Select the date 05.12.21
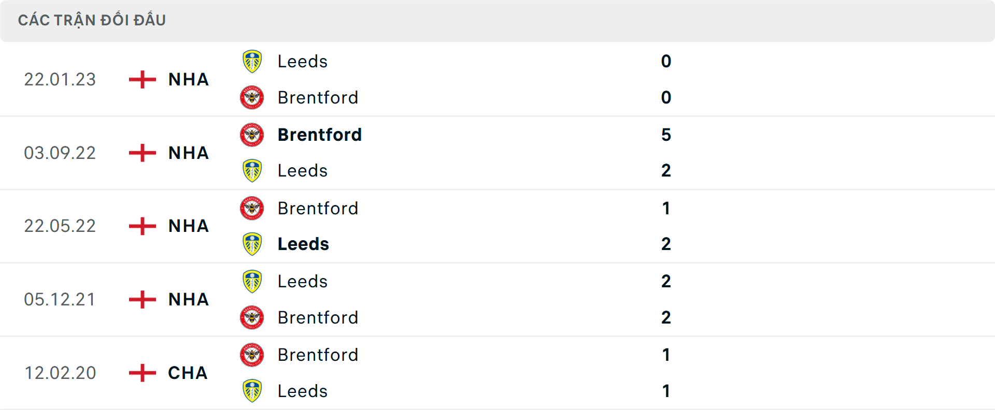This screenshot has width=995, height=410. [60, 299]
